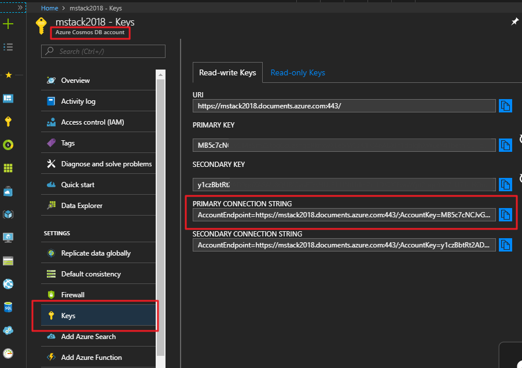The image size is (522, 368).
Task: Open the Tags menu item
Action: click(x=98, y=143)
